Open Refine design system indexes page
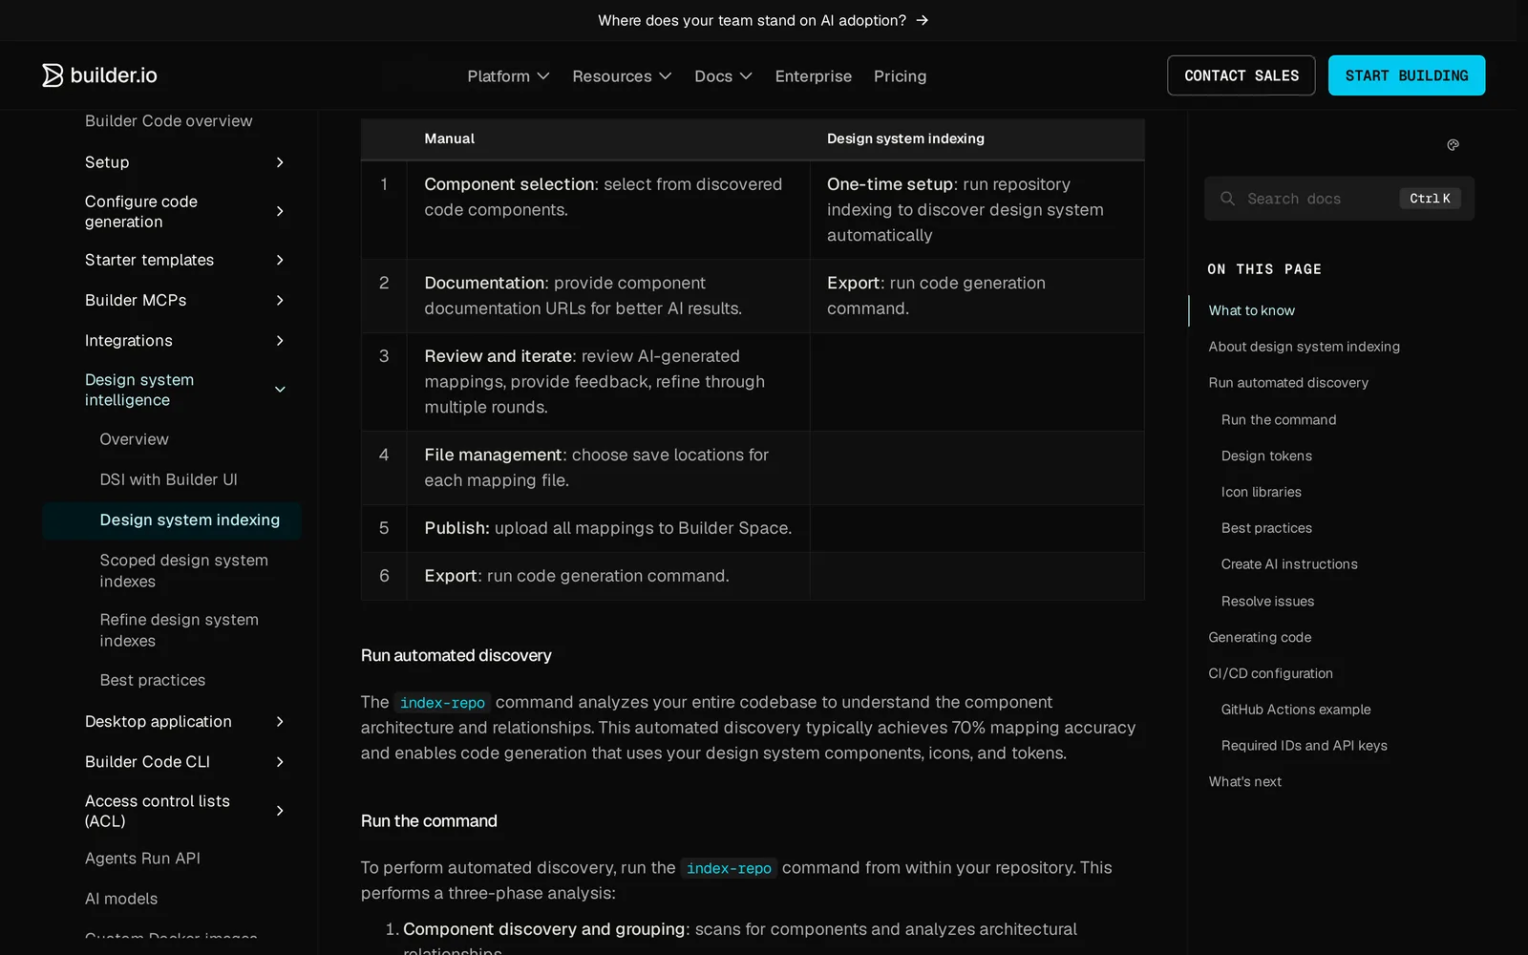The height and width of the screenshot is (955, 1528). [x=179, y=630]
